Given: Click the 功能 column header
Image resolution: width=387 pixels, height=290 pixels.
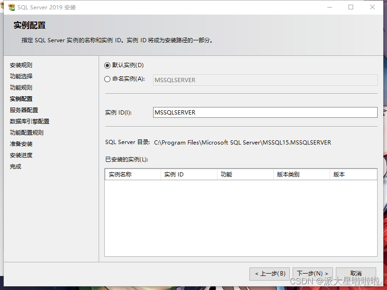Looking at the screenshot, I should coord(245,175).
